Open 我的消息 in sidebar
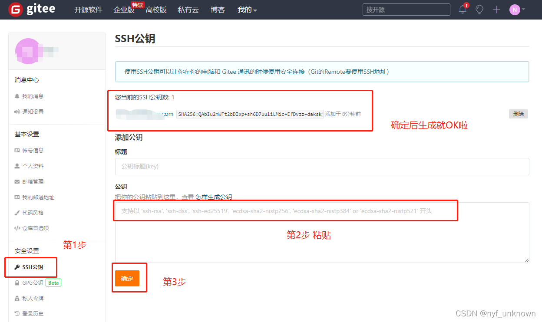The image size is (542, 322). [x=33, y=96]
